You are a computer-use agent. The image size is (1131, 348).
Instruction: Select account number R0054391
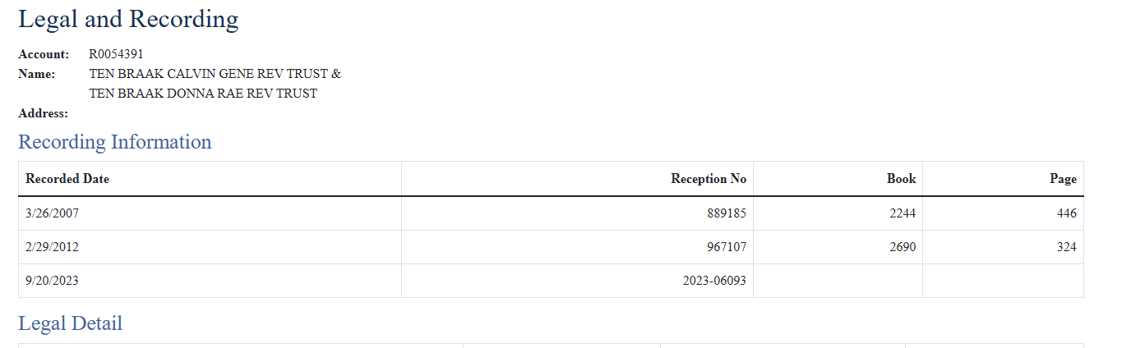pos(116,54)
